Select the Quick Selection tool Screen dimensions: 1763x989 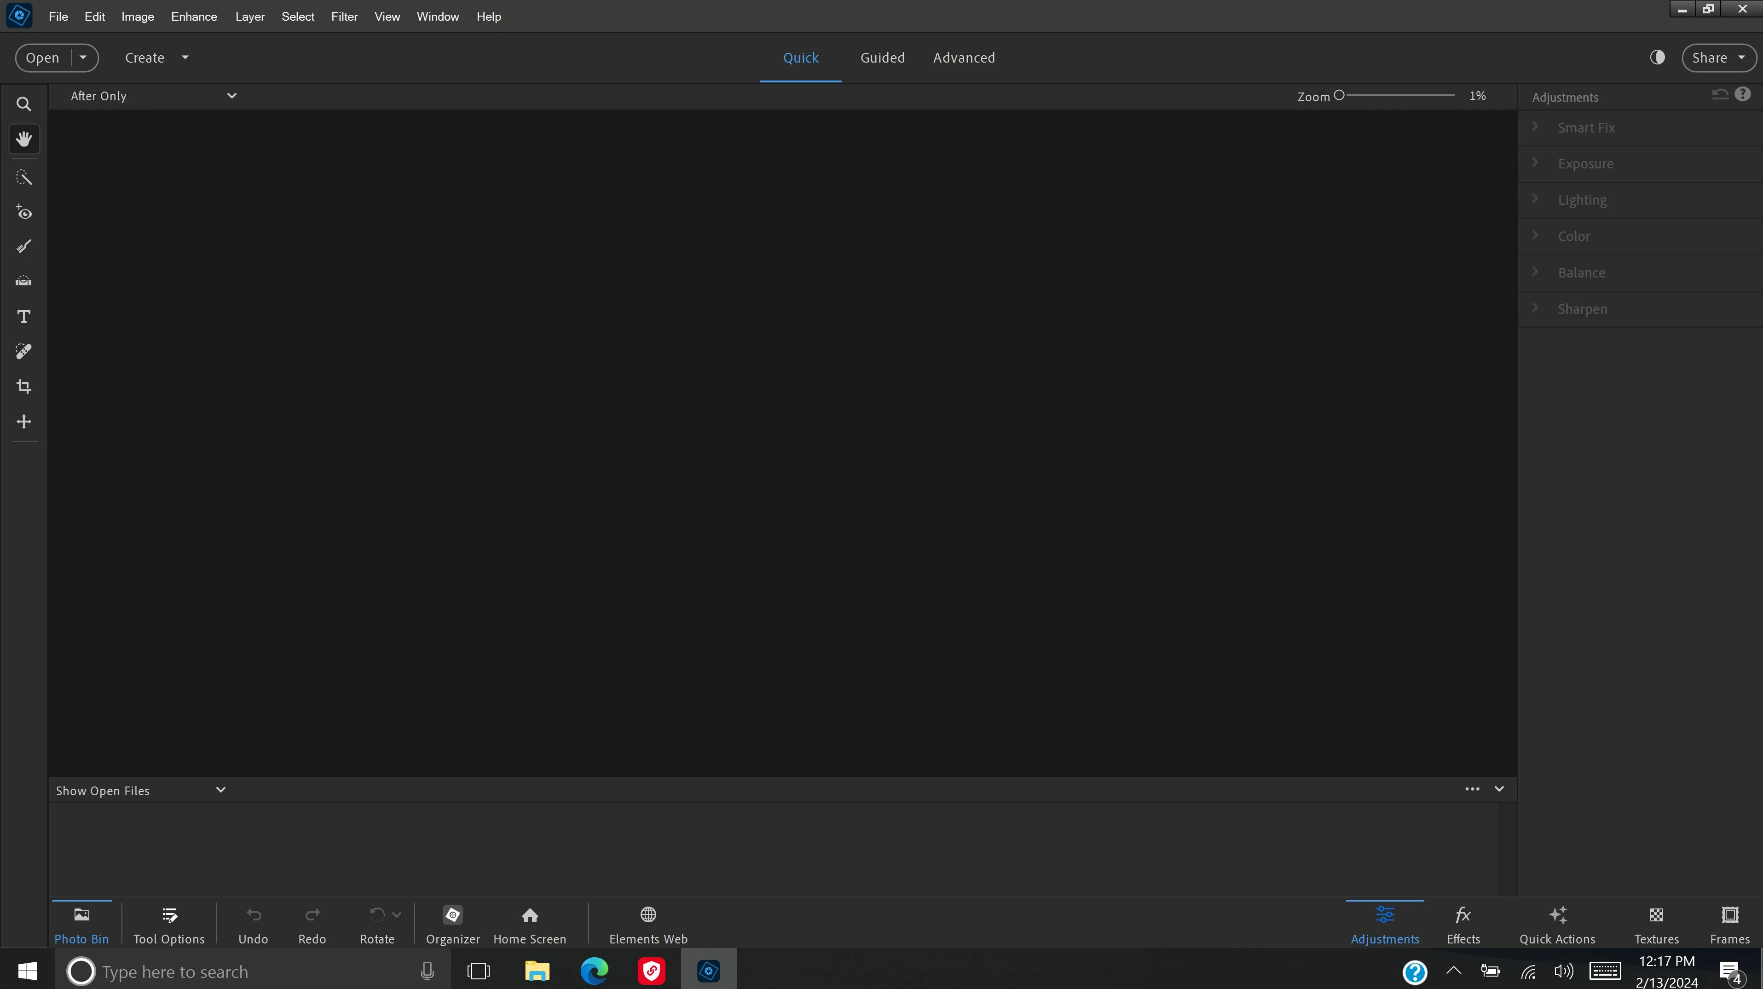point(24,177)
